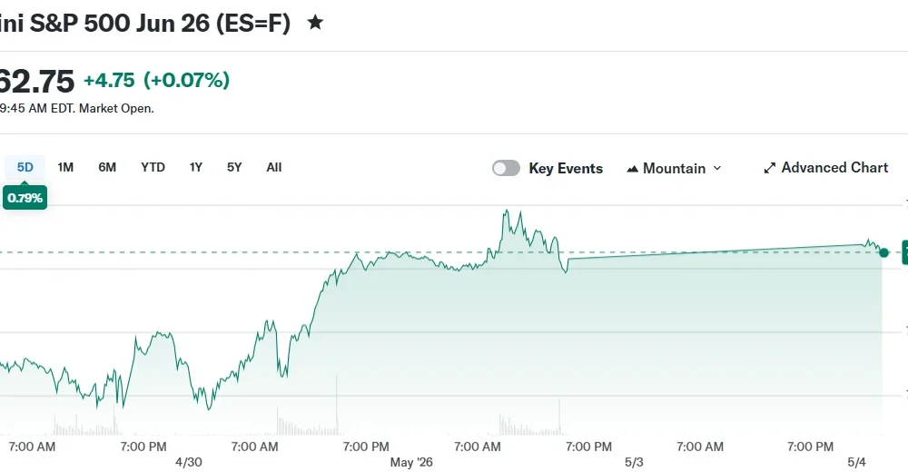Screen dimensions: 908x472
Task: Open the Advanced Chart link
Action: [x=825, y=168]
